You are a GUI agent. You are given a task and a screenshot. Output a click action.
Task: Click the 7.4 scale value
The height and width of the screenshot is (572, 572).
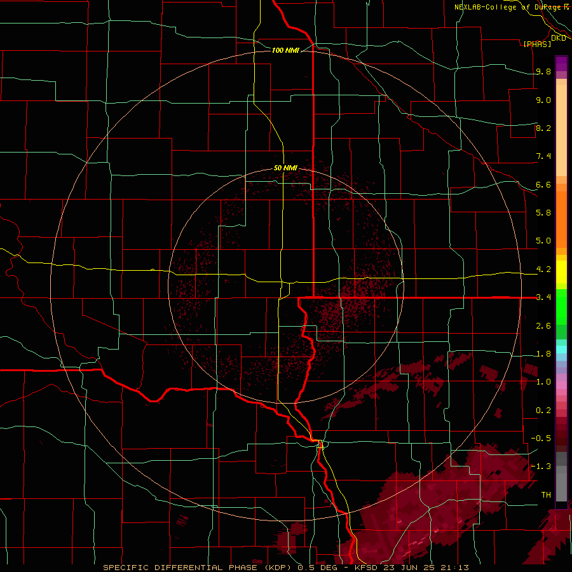coord(543,156)
